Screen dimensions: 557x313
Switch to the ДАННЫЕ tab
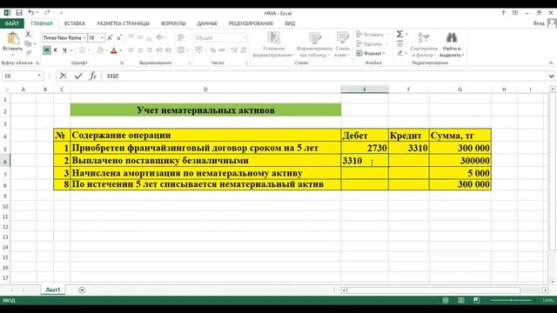[x=207, y=23]
